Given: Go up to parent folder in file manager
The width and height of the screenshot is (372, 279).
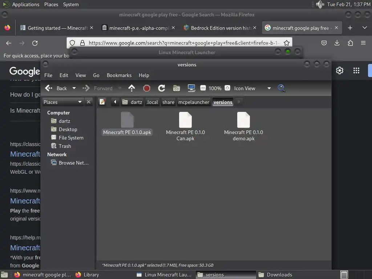Looking at the screenshot, I should tap(132, 88).
